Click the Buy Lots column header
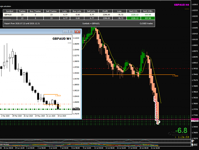Viewport: 199px width, 150px height. [77, 11]
